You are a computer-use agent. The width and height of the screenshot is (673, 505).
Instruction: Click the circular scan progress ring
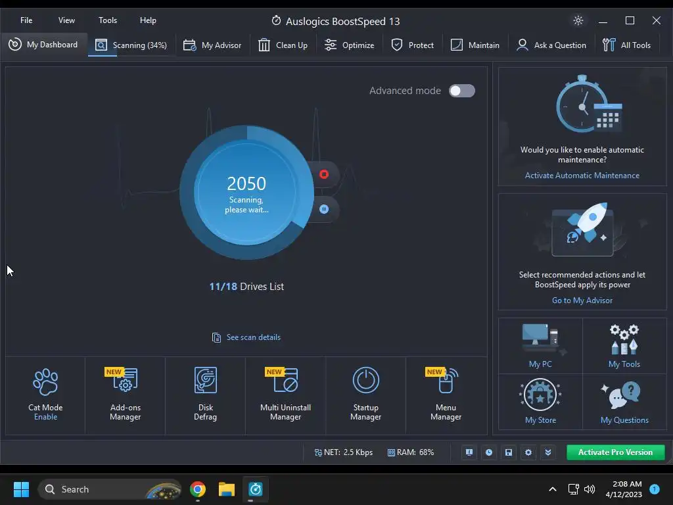[246, 192]
